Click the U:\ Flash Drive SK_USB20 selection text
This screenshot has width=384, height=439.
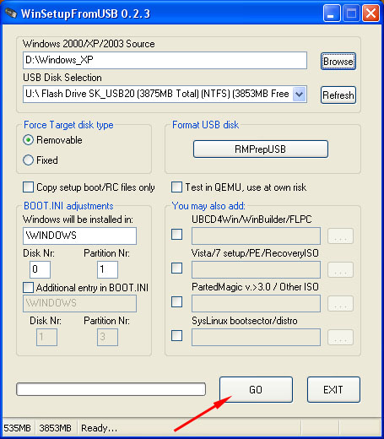157,94
